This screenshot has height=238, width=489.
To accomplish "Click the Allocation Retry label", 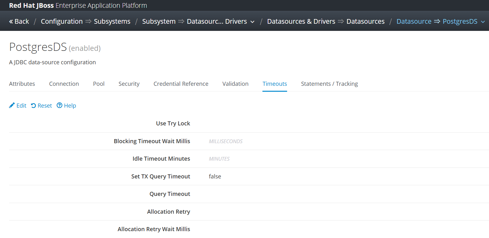I will (169, 211).
